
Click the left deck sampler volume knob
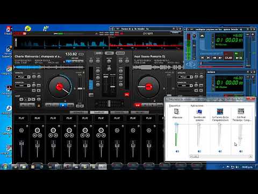(34, 86)
